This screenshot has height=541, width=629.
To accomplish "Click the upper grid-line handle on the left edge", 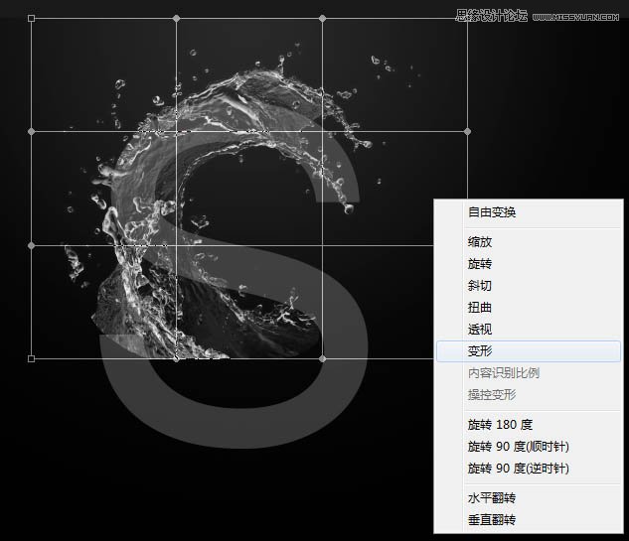I will click(x=32, y=131).
